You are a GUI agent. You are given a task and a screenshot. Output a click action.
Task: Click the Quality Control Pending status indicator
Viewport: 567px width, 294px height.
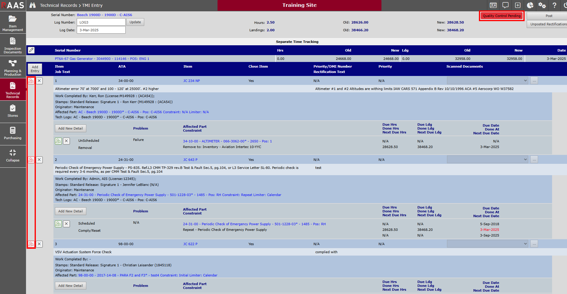click(501, 16)
